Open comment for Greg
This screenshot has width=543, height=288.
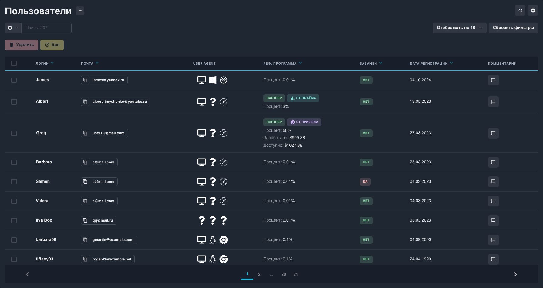pyautogui.click(x=493, y=133)
